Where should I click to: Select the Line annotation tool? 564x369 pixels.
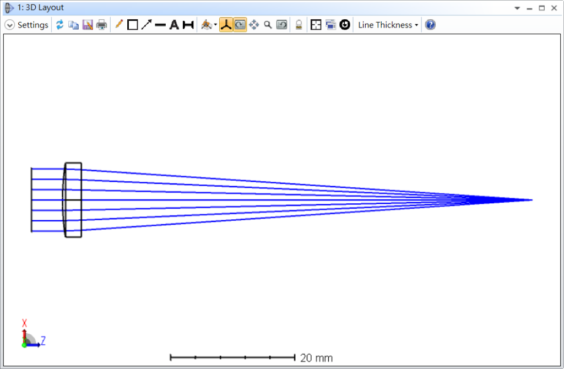(160, 24)
